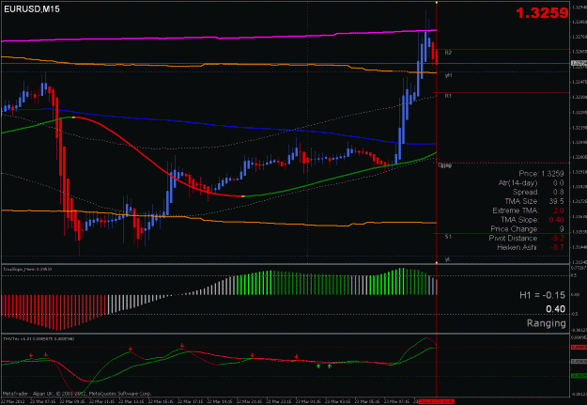This screenshot has height=405, width=587.
Task: Select the R2 pivot level label
Action: click(x=448, y=53)
